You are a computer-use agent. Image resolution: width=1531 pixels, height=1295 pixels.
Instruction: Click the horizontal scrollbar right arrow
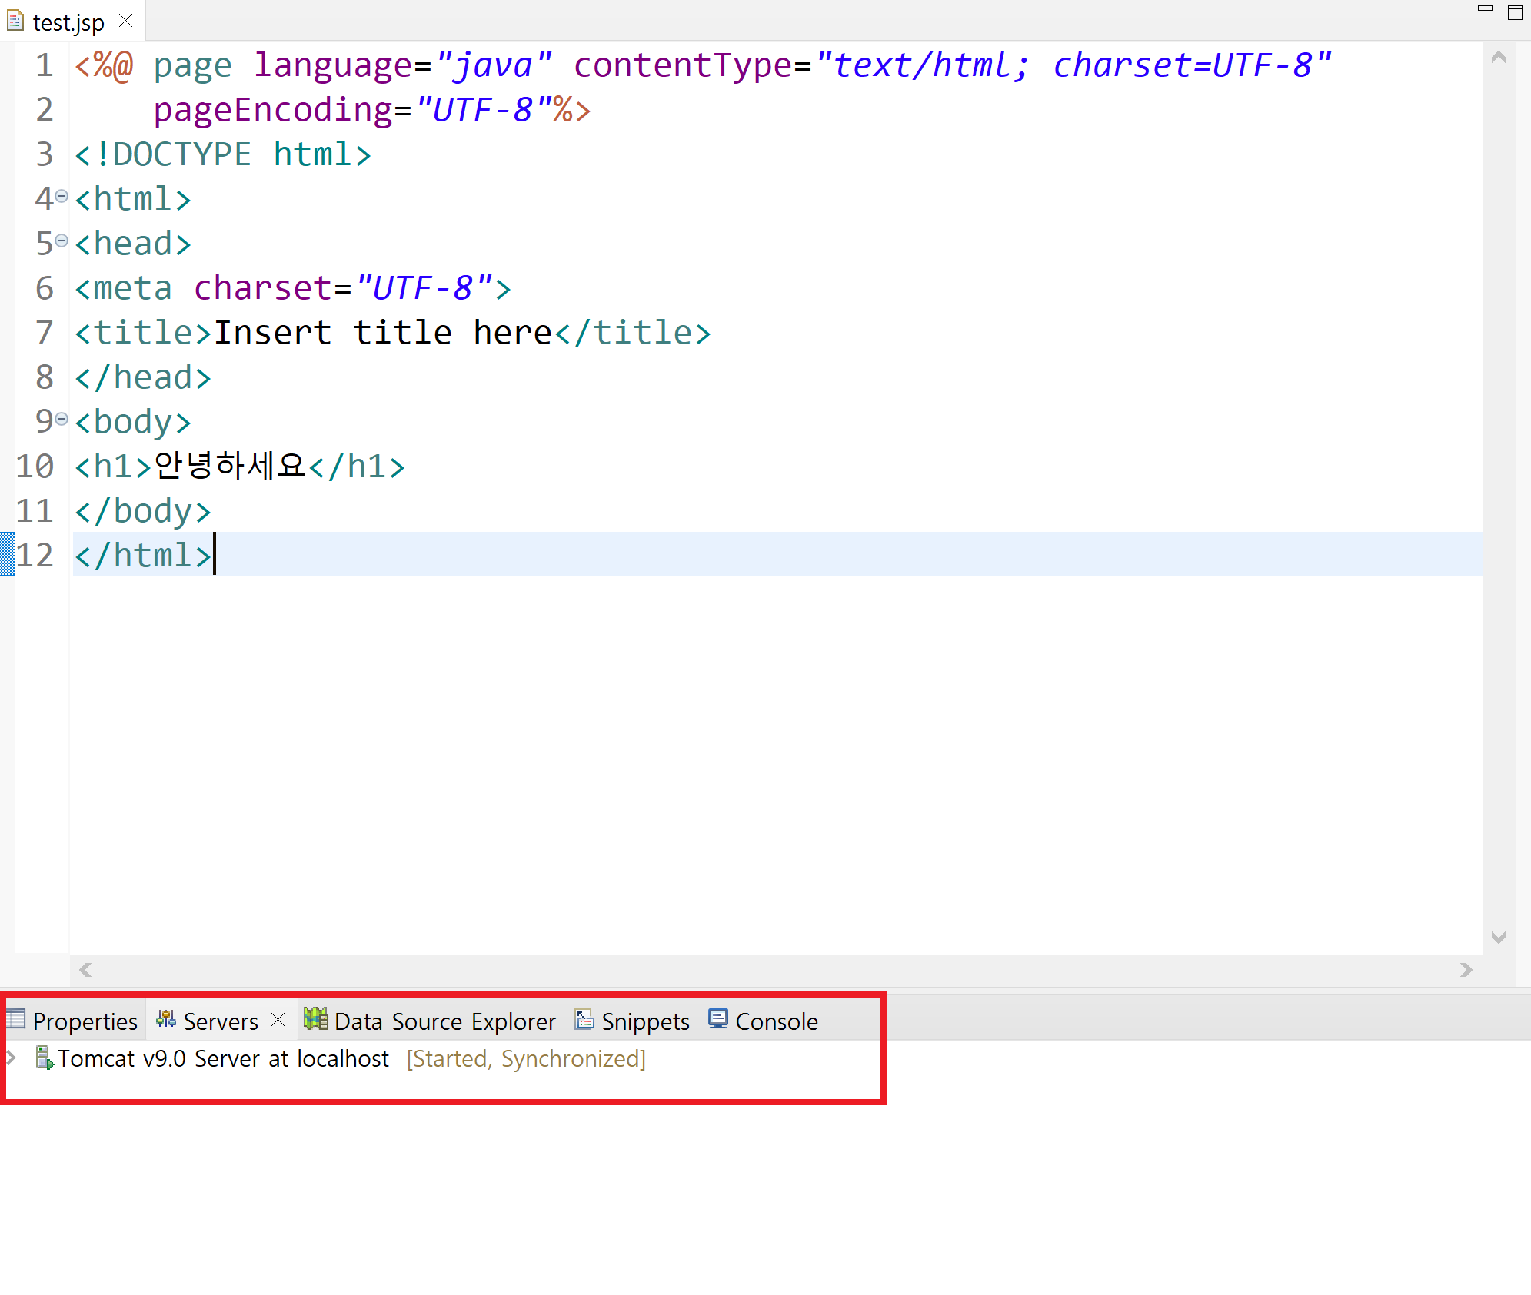pyautogui.click(x=1466, y=970)
